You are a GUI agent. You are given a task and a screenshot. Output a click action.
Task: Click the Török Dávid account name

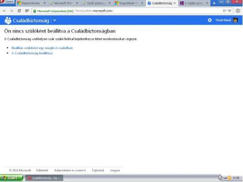click(223, 20)
